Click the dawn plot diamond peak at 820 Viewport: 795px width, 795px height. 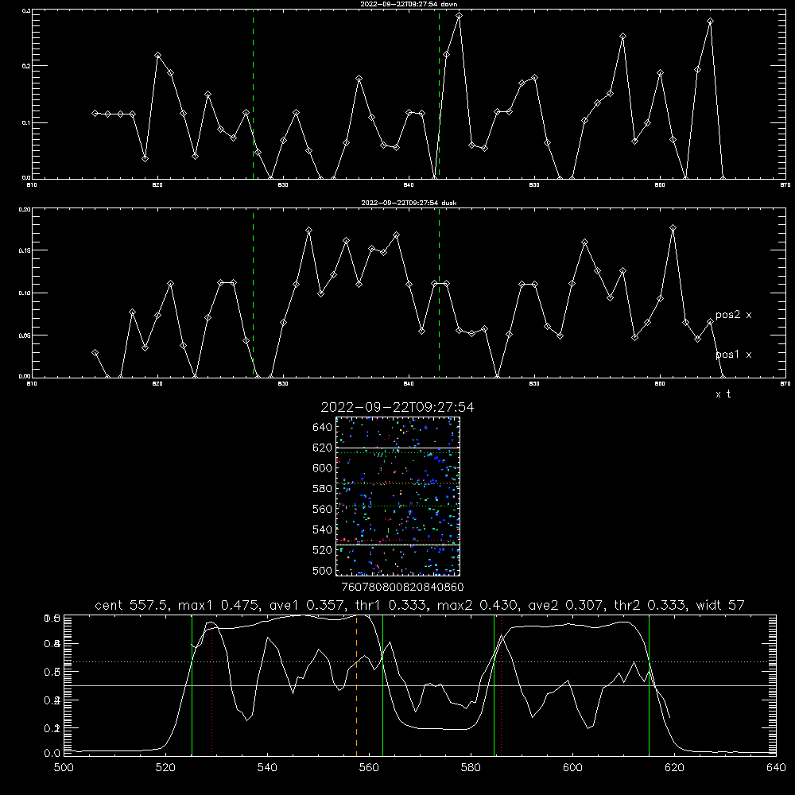click(157, 56)
